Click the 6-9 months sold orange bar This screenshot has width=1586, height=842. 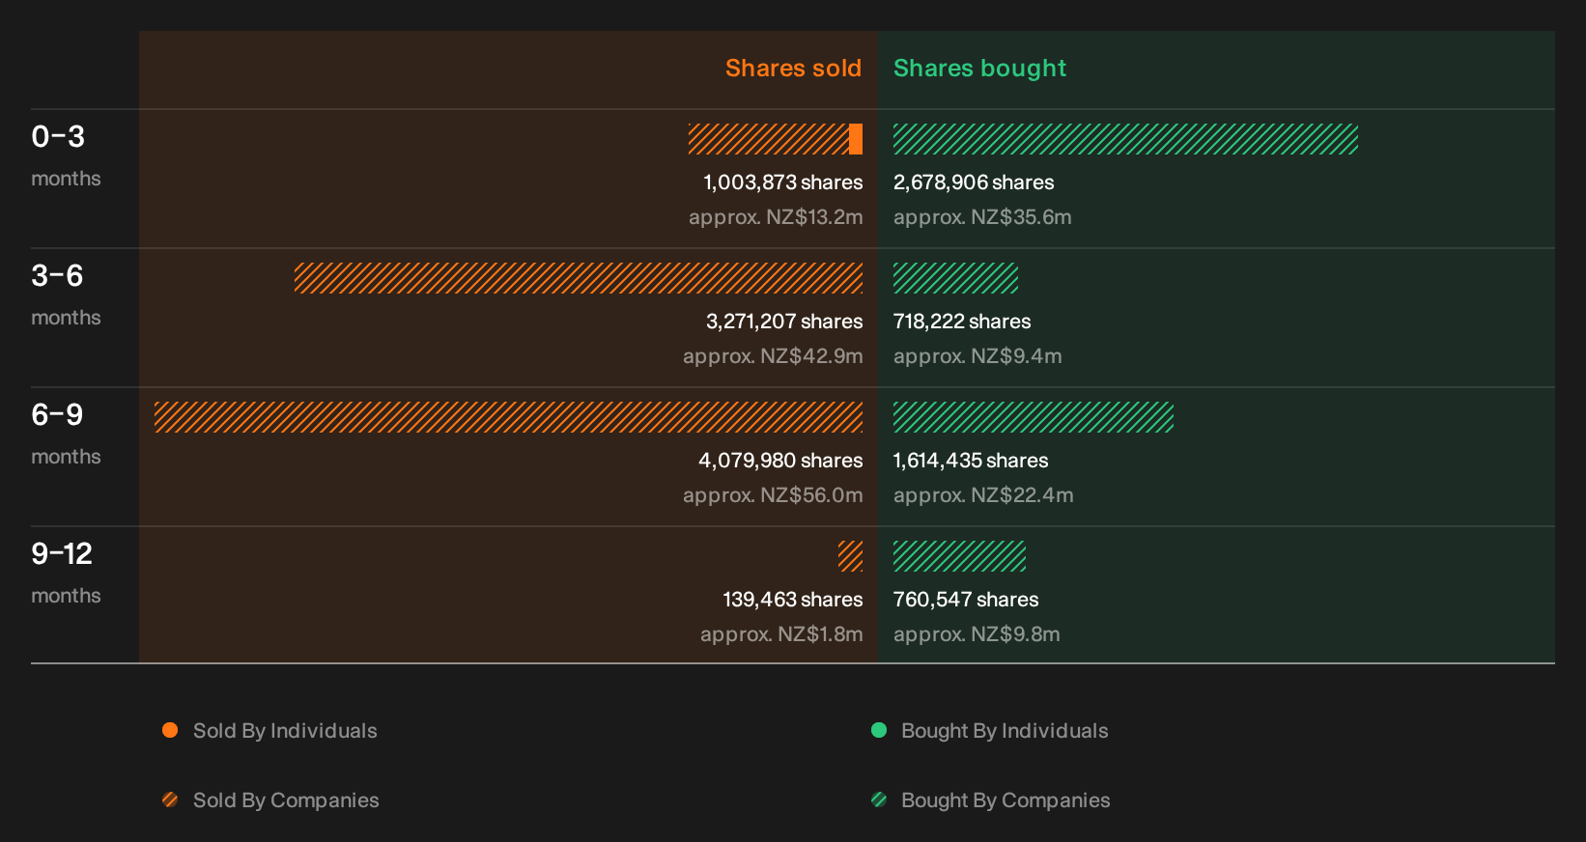point(508,417)
